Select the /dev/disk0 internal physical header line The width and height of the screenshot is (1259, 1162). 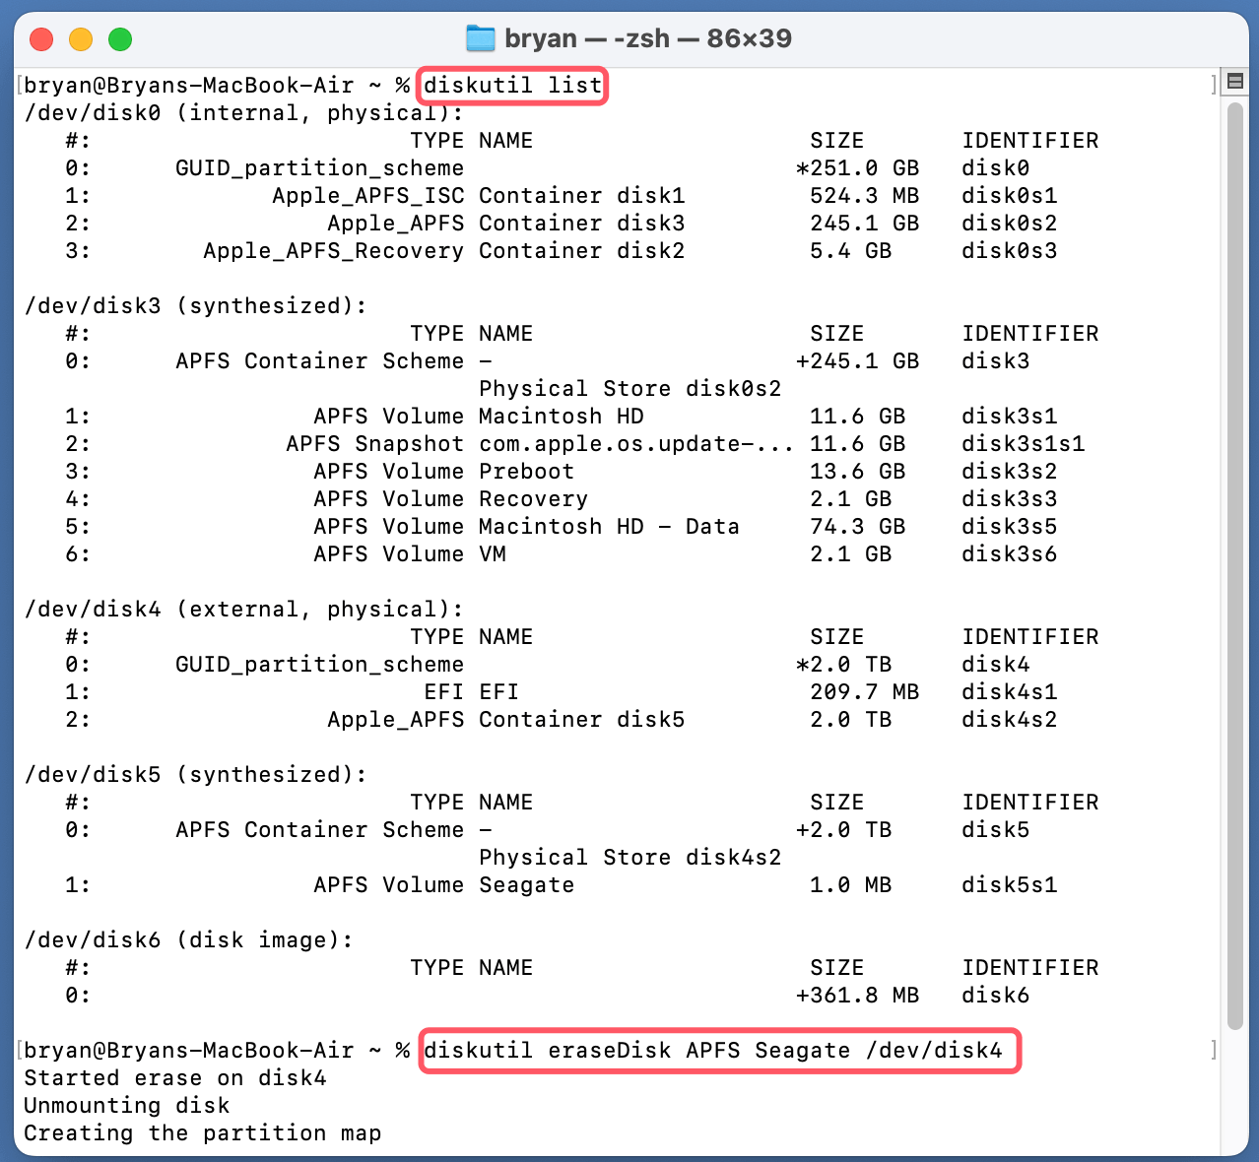click(243, 112)
